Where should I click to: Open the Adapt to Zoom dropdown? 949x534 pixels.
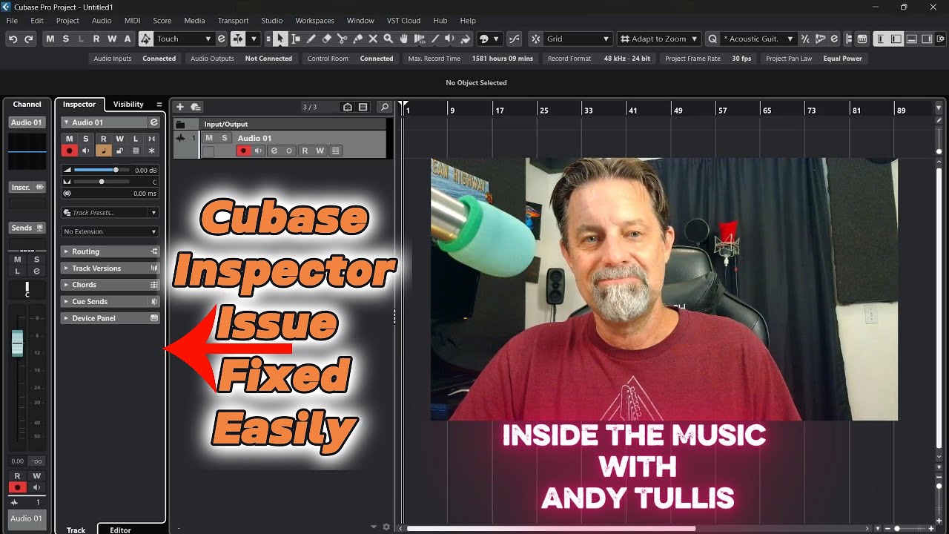pos(659,39)
